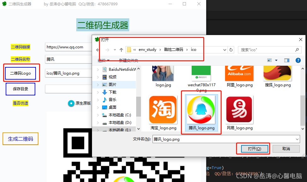Select 本地磁盘 (C:) in the tree
This screenshot has height=182, width=307.
tap(117, 115)
